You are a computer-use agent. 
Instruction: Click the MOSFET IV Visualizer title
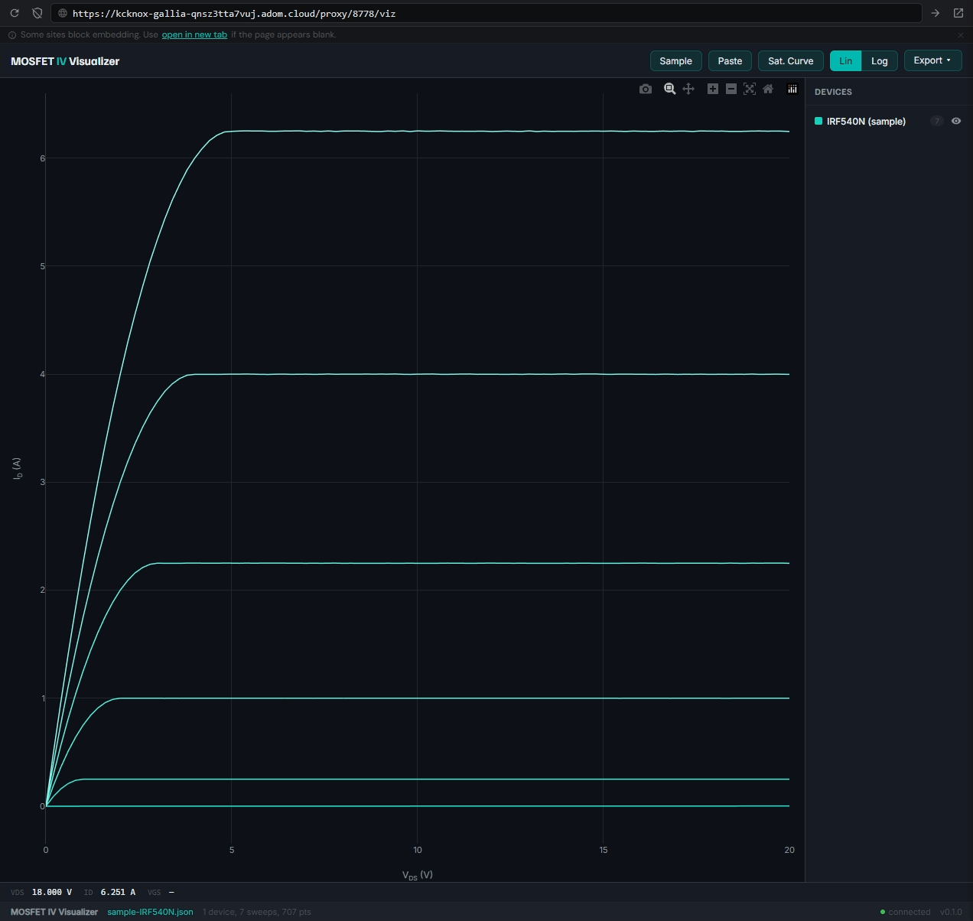click(65, 61)
